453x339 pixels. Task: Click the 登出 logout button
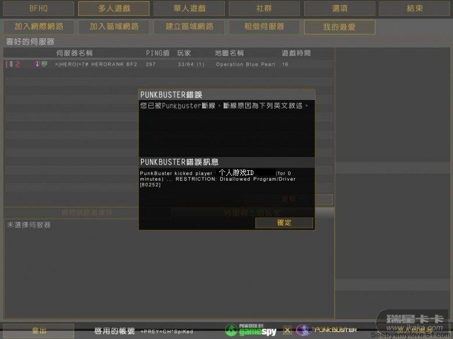(38, 331)
